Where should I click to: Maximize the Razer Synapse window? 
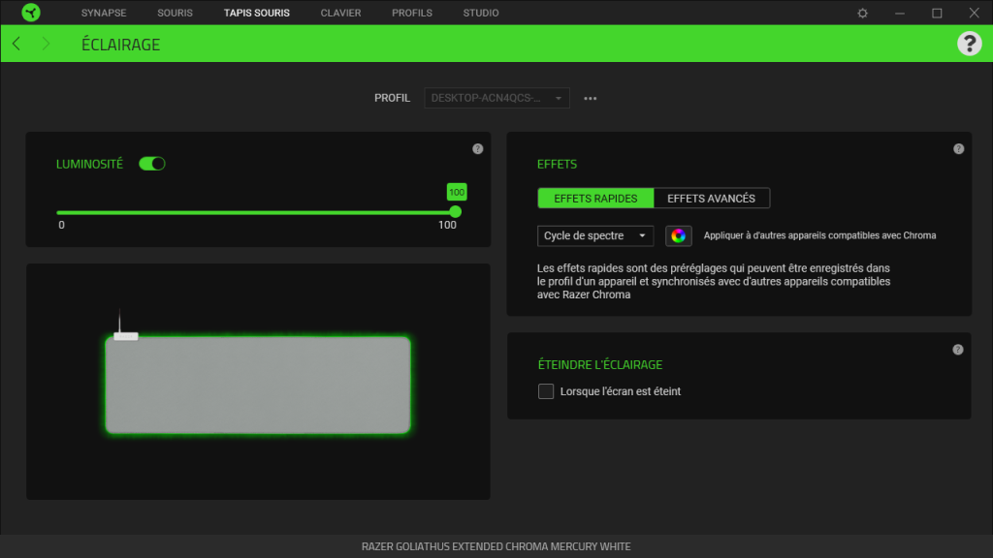[937, 13]
